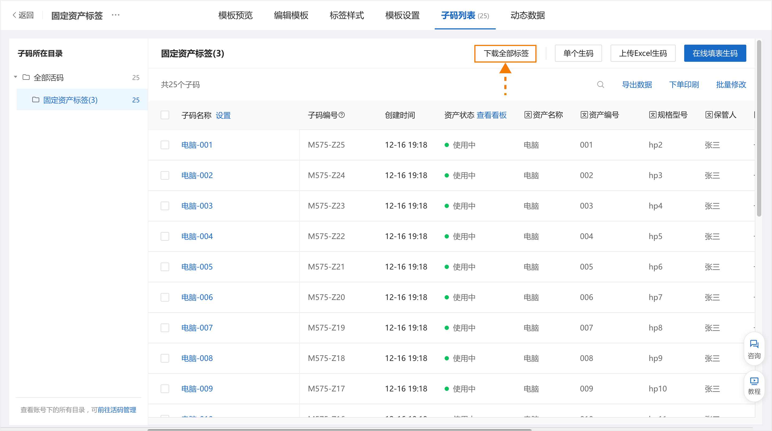Click folder icon of 固定资产标签(3)

tap(36, 100)
